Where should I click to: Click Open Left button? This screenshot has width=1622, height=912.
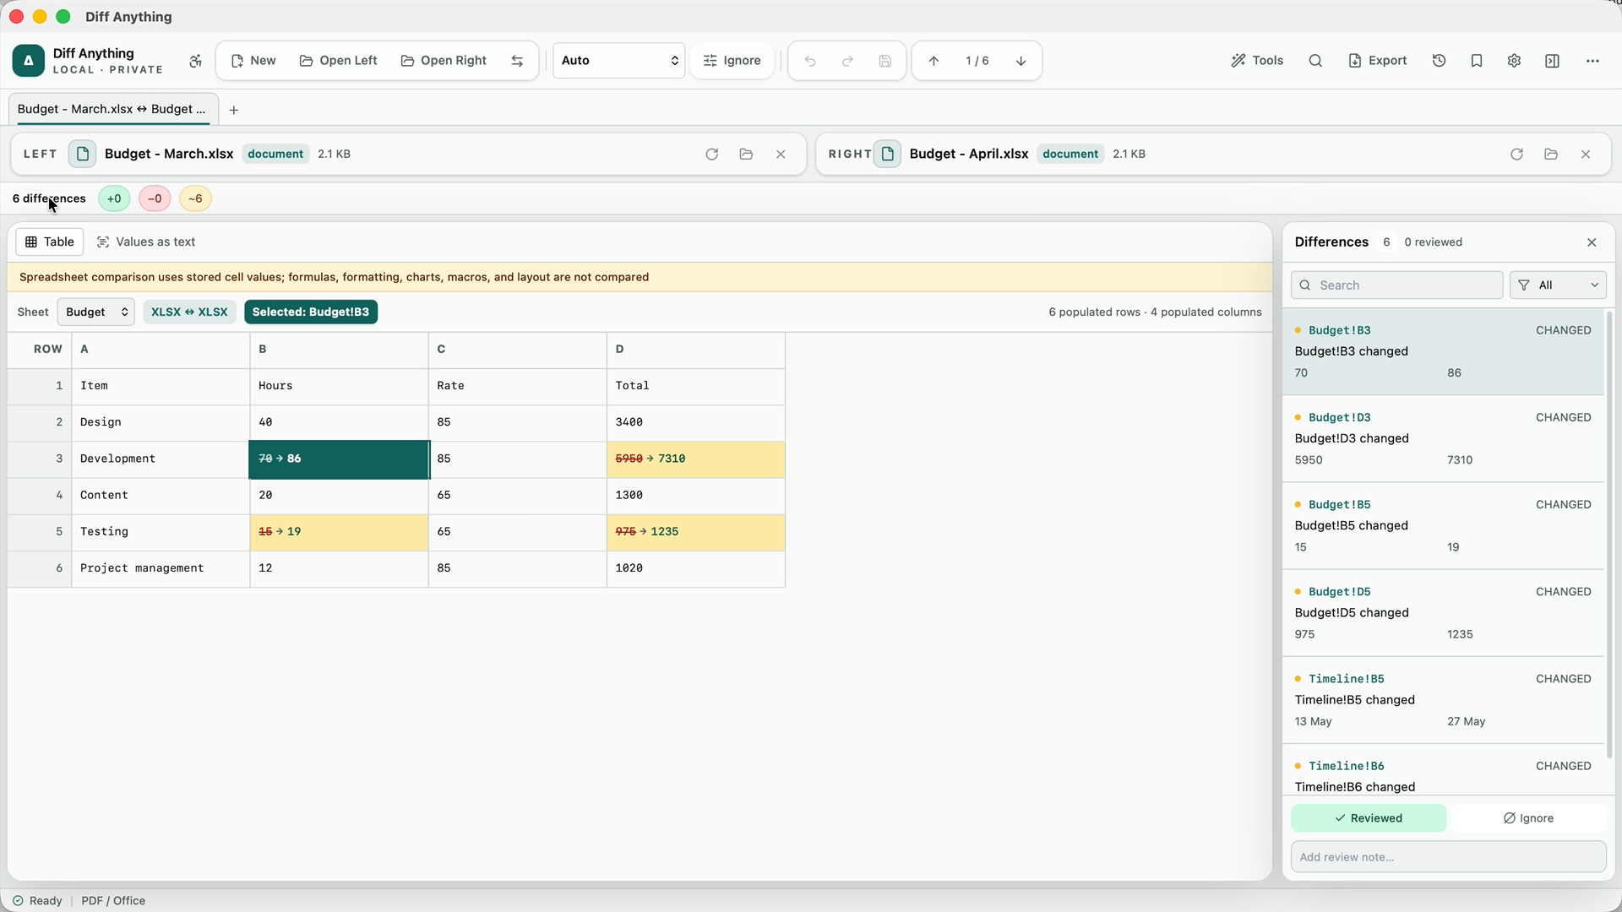point(339,61)
